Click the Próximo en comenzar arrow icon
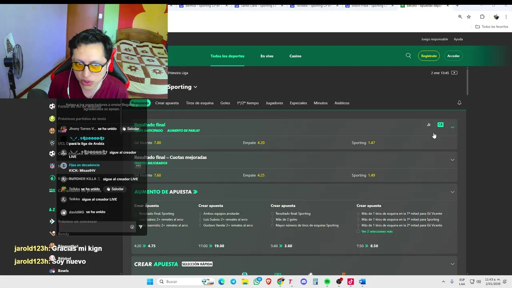The width and height of the screenshot is (512, 288). 52,221
